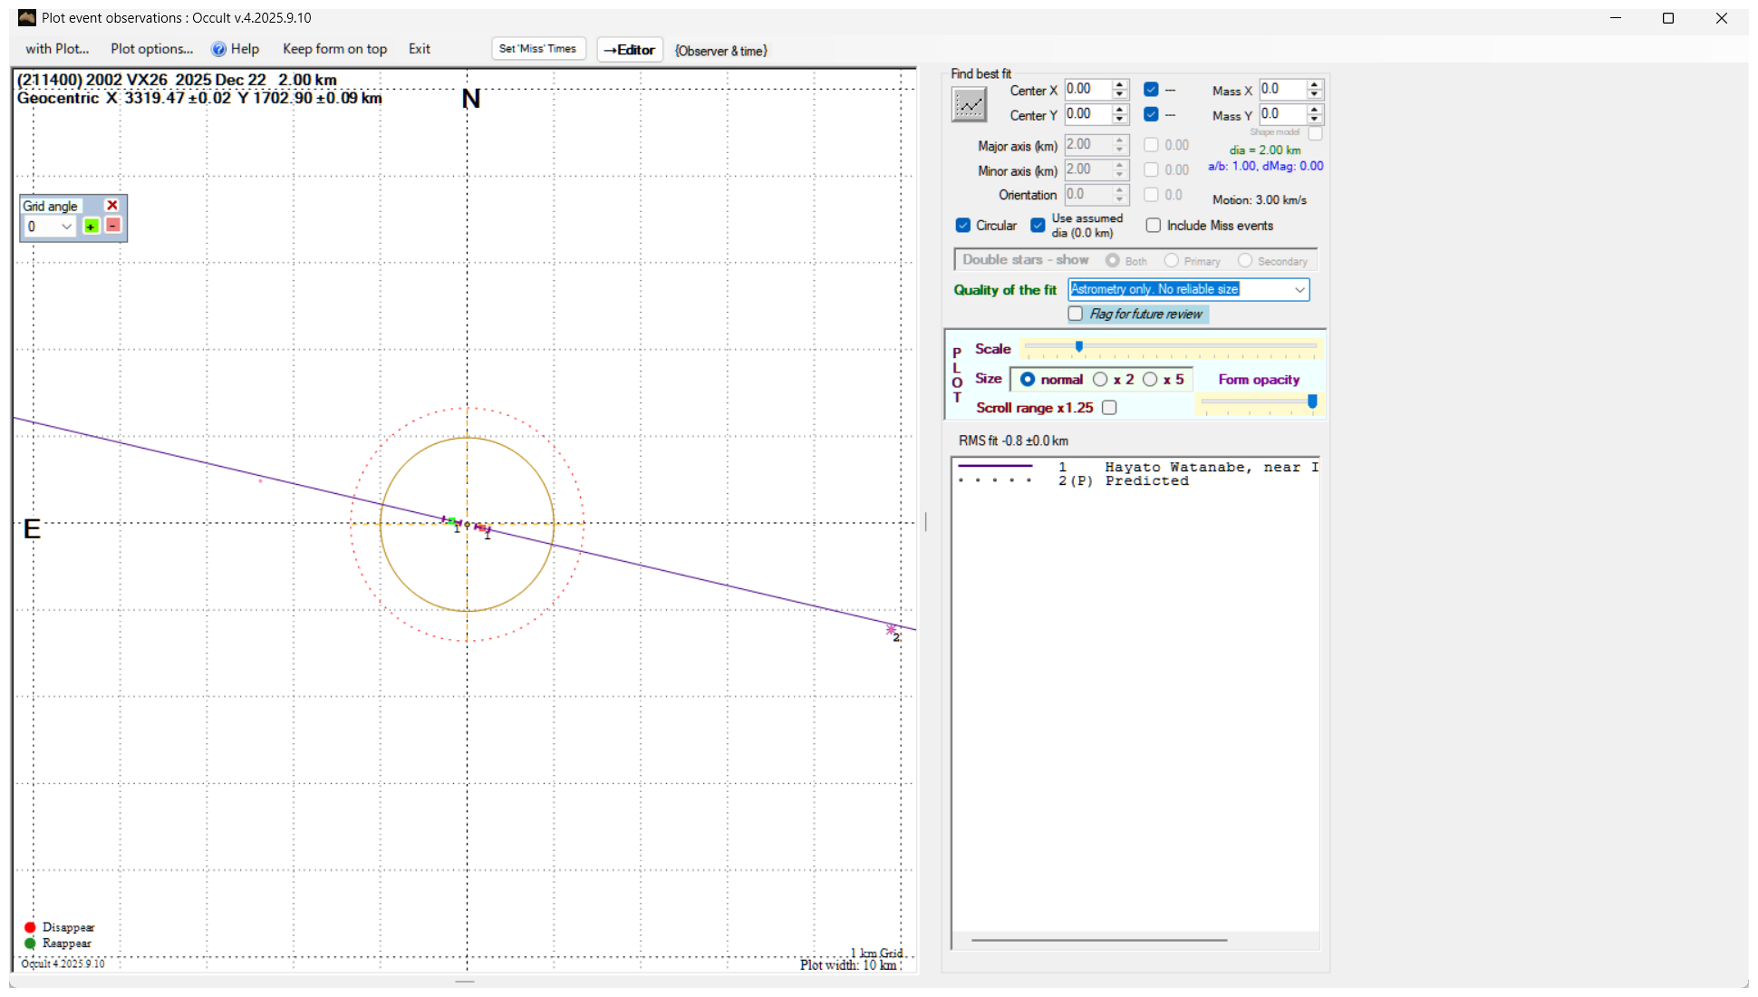Viewport: 1758px width, 997px height.
Task: Click red minus in Grid angle panel
Action: point(113,226)
